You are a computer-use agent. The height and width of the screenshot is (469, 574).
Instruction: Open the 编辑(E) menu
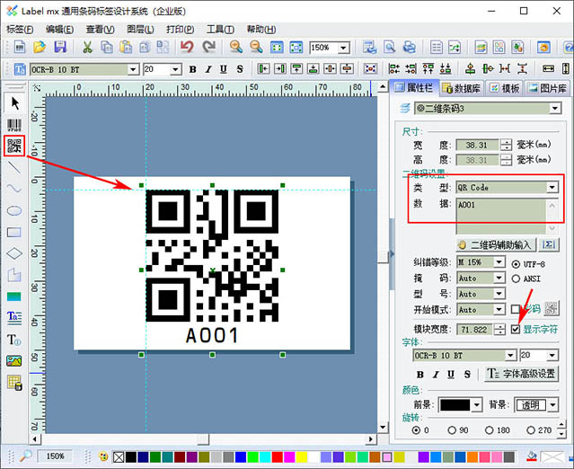(59, 30)
